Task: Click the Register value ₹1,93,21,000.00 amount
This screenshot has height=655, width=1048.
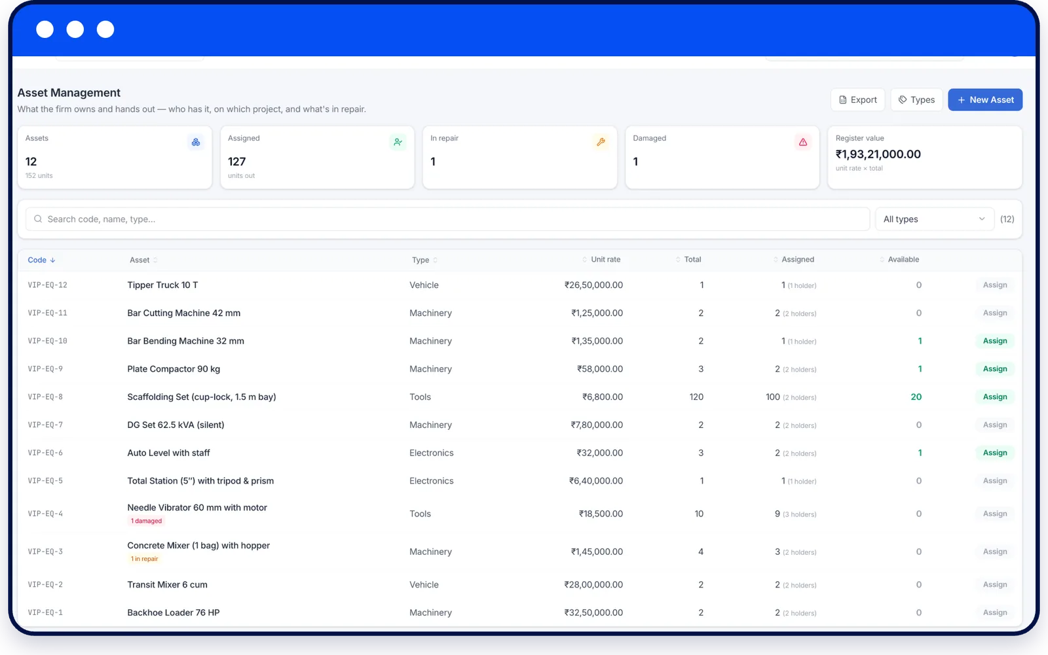Action: (x=878, y=154)
